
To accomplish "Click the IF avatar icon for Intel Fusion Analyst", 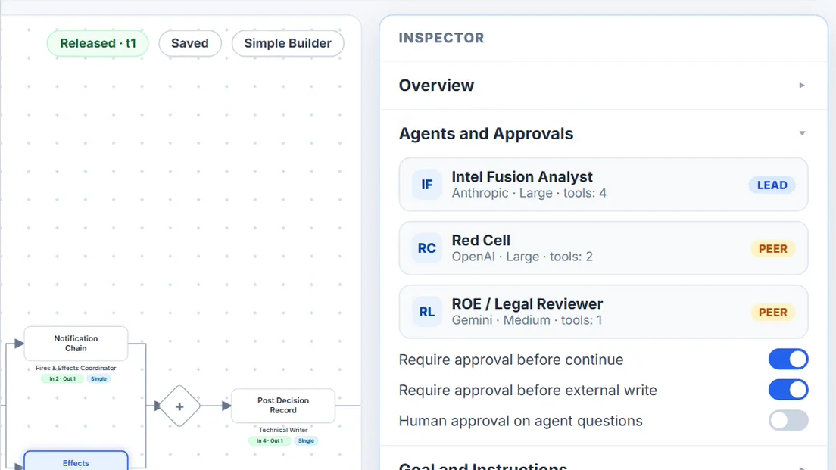I will tap(426, 185).
